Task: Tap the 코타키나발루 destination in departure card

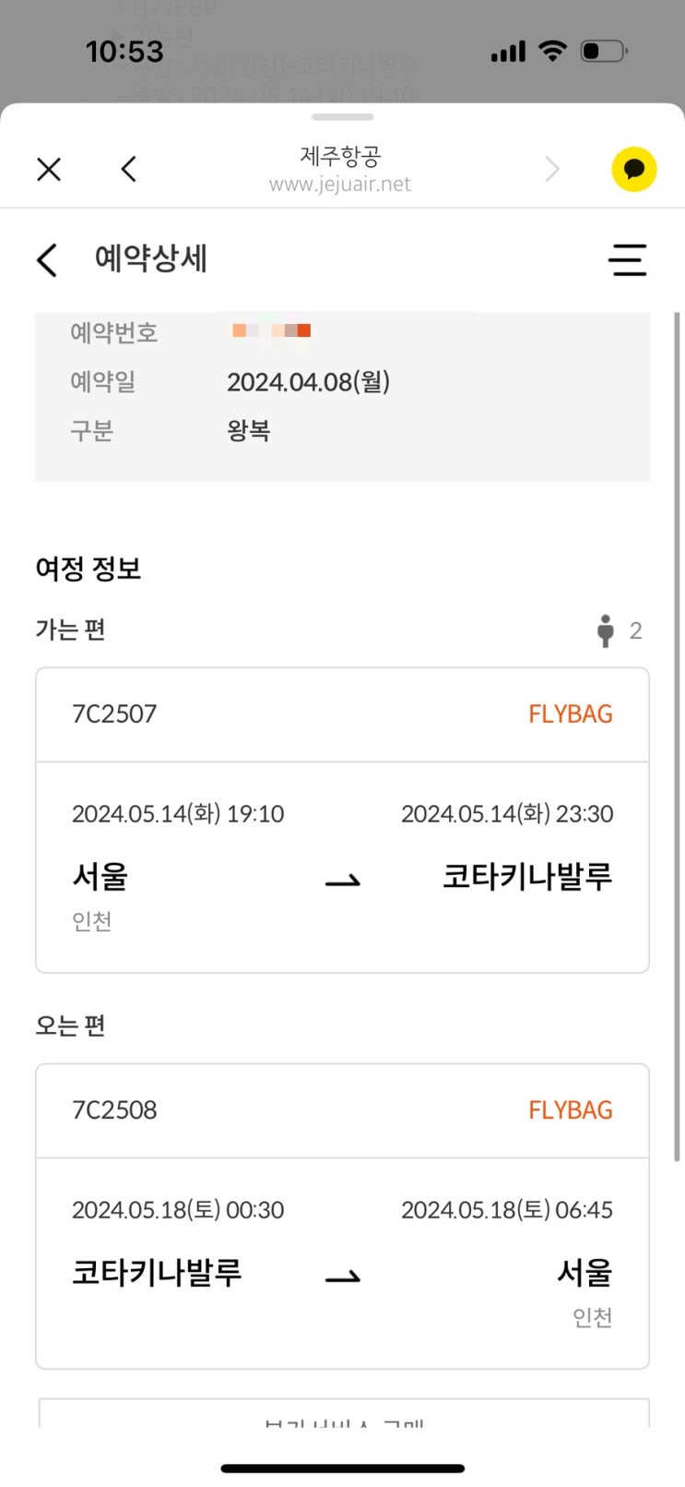Action: tap(527, 876)
